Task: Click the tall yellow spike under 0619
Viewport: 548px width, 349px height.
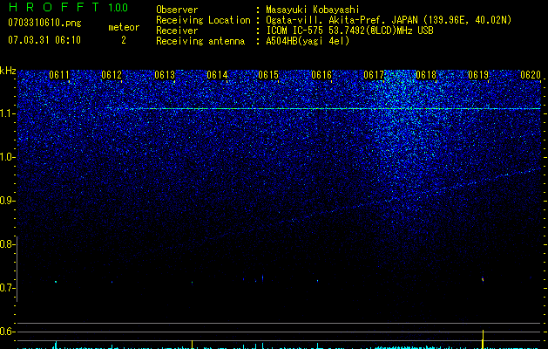Action: tap(483, 339)
